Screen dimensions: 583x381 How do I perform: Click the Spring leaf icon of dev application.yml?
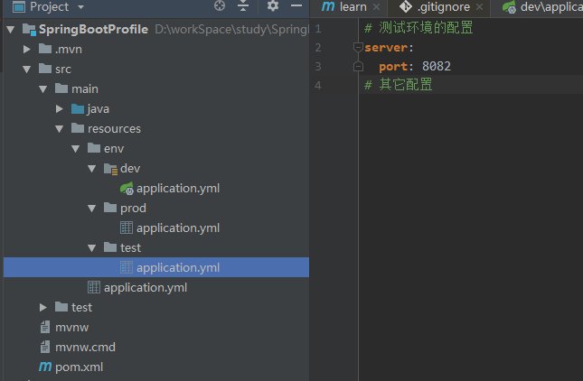[127, 189]
